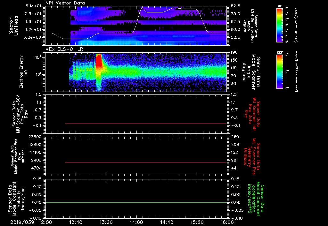Click the 16:00 time axis label
The height and width of the screenshot is (226, 328).
coord(227,222)
